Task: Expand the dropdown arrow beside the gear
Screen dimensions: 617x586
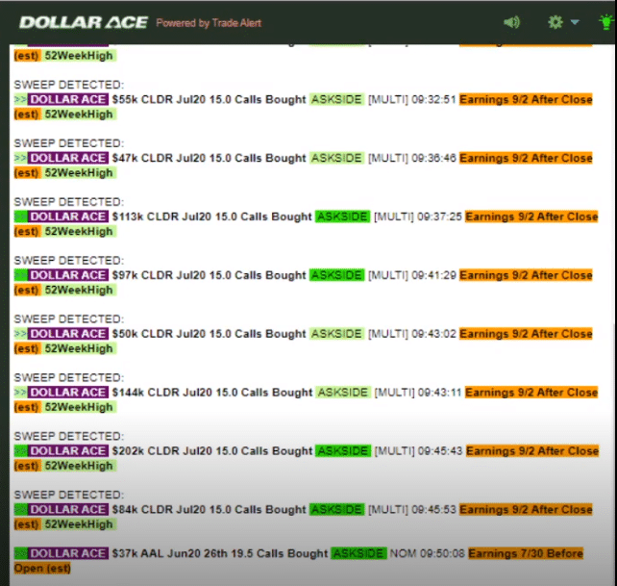Action: (x=575, y=22)
